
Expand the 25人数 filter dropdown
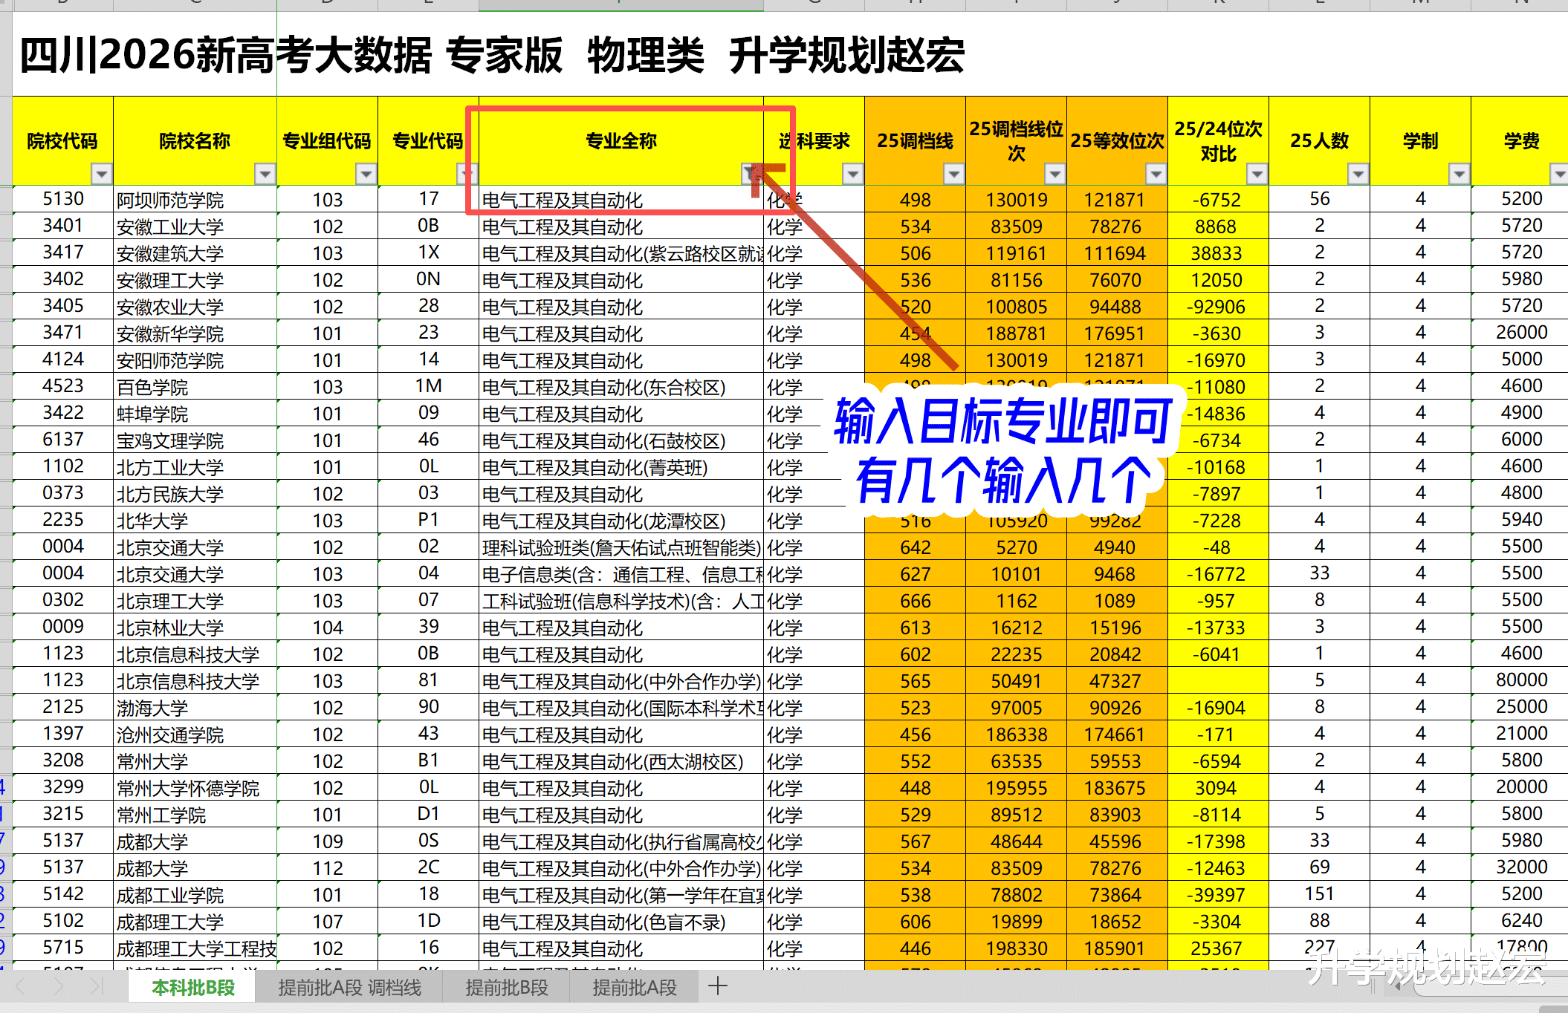1358,174
